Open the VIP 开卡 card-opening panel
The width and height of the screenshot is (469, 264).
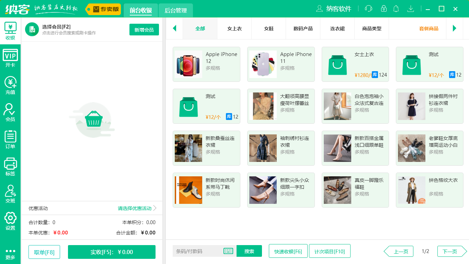click(10, 55)
